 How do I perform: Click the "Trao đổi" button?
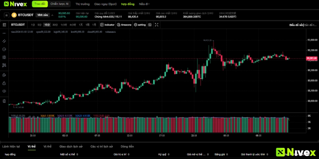[x=40, y=4]
